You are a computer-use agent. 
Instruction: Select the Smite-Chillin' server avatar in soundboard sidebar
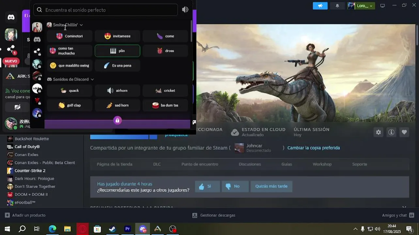click(37, 27)
